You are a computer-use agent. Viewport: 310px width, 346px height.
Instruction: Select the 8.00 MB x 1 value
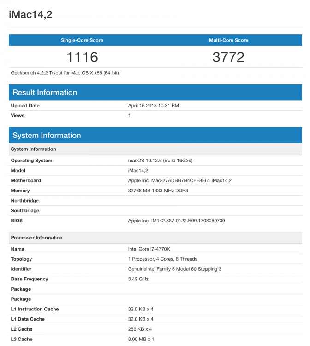[141, 339]
